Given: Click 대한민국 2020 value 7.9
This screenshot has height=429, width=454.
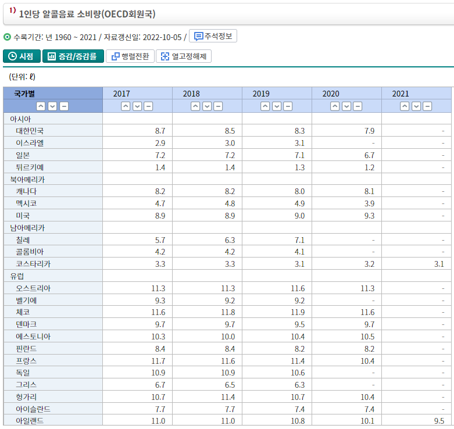Looking at the screenshot, I should (x=369, y=131).
